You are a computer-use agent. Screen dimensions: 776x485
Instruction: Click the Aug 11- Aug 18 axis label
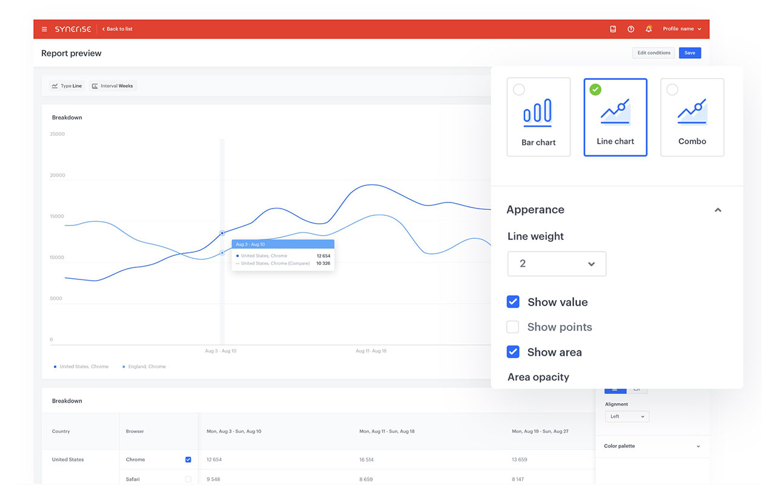tap(371, 351)
